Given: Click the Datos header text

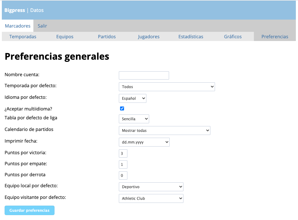Looking at the screenshot, I should coord(37,10).
